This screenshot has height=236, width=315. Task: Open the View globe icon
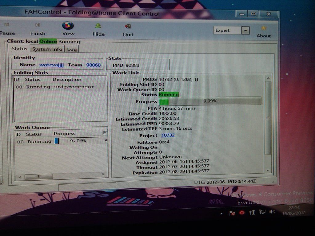coord(68,26)
